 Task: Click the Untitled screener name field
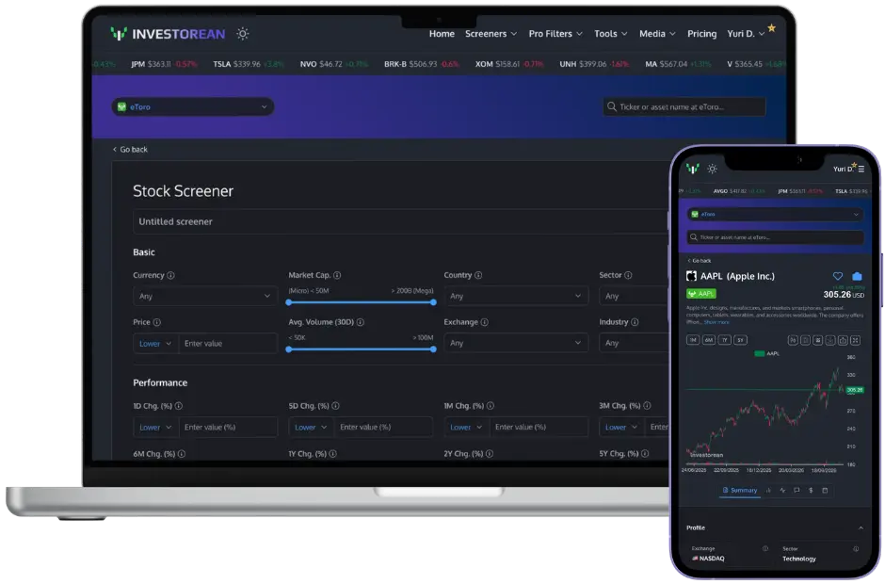click(399, 222)
